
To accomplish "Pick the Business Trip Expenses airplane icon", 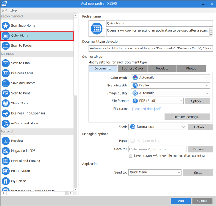I will 6,113.
